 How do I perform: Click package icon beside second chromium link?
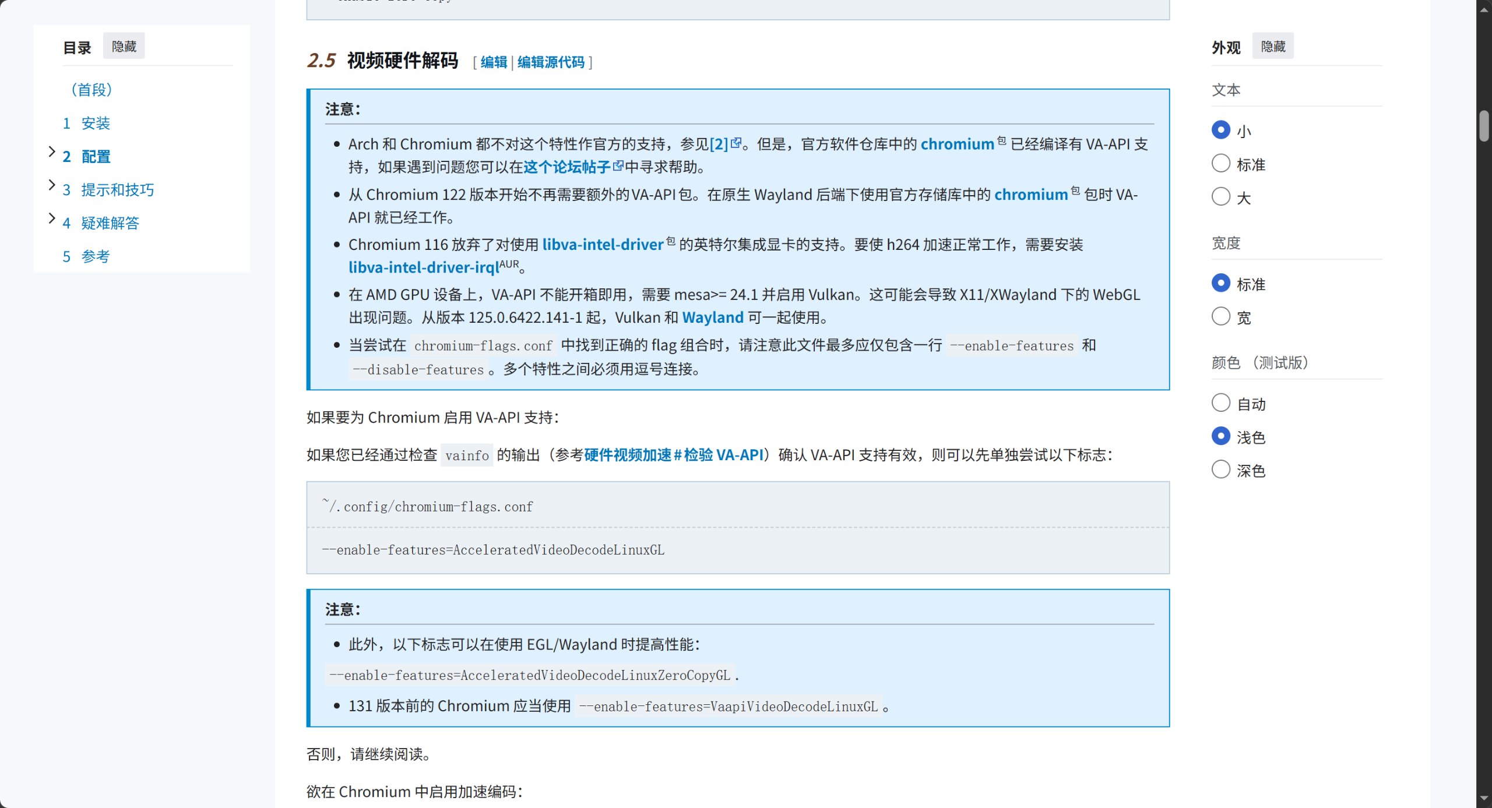coord(1075,190)
